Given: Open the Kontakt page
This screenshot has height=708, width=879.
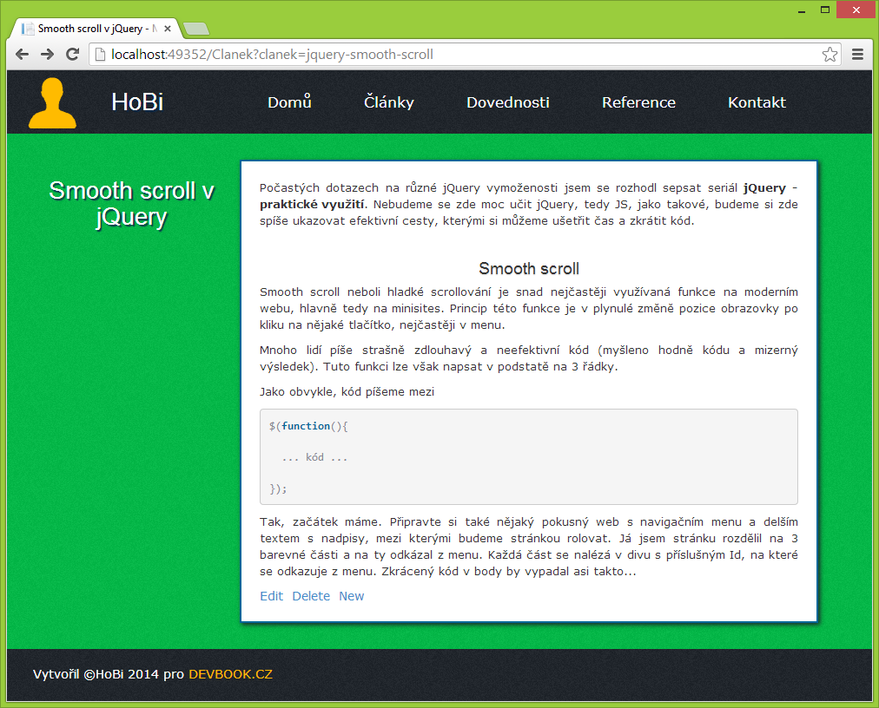Looking at the screenshot, I should (x=756, y=102).
